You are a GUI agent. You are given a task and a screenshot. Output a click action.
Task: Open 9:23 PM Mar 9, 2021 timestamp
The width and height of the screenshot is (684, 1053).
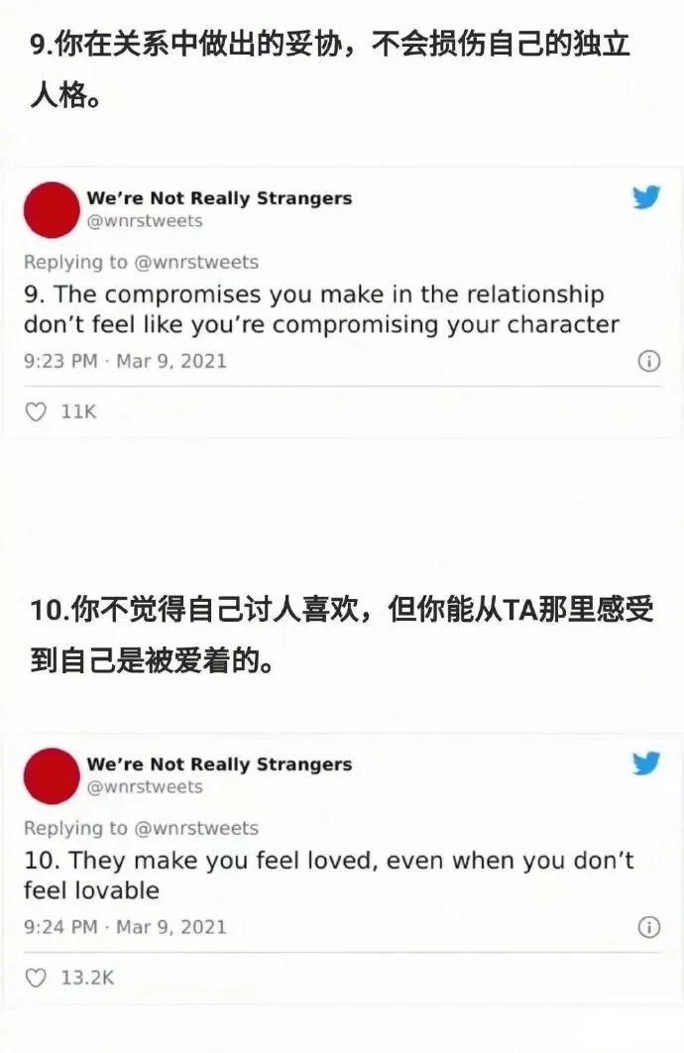125,361
